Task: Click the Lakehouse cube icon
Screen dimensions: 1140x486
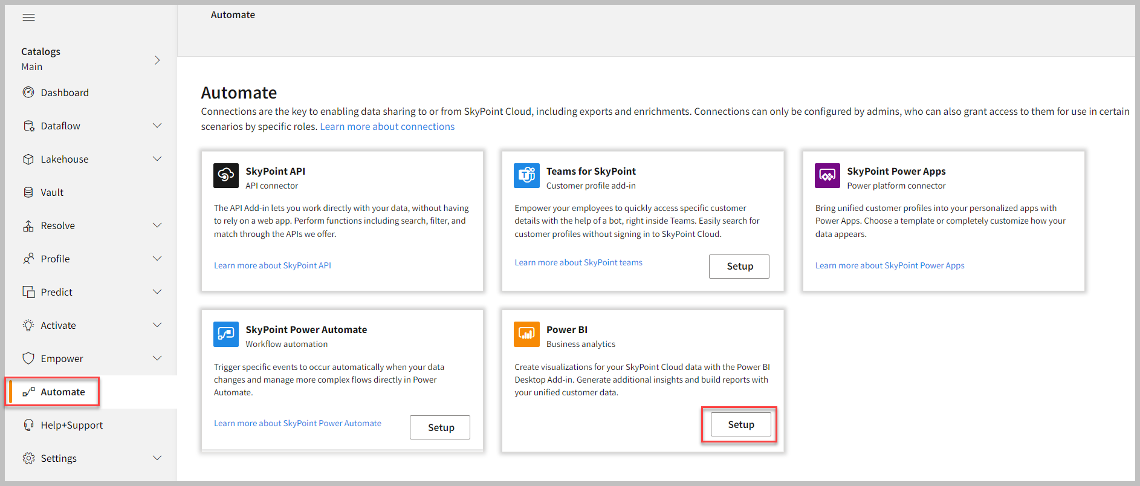Action: 28,159
